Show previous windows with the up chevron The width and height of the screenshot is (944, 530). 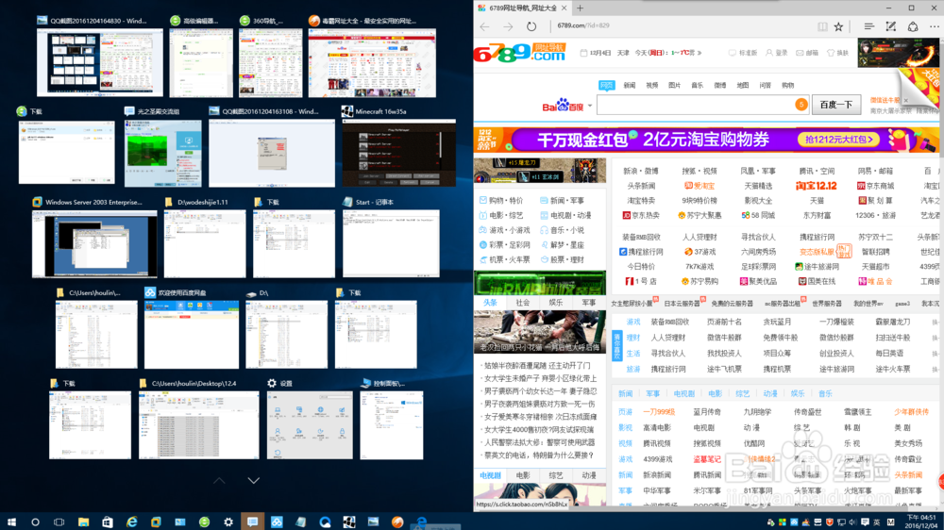219,480
